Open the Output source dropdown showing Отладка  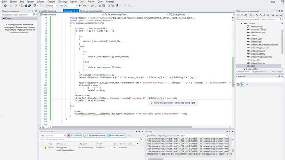(202, 136)
